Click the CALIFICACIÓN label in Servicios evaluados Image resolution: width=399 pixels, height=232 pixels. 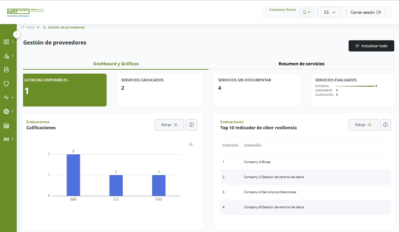324,95
